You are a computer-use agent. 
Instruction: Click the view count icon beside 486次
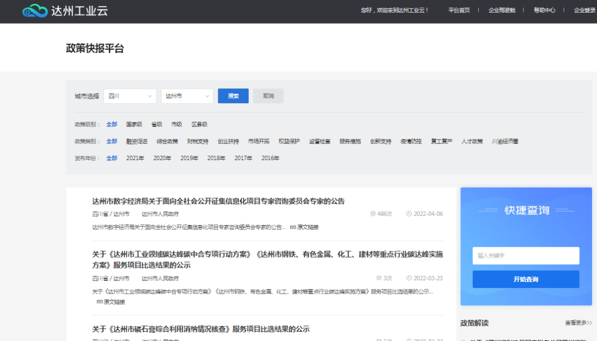point(372,214)
